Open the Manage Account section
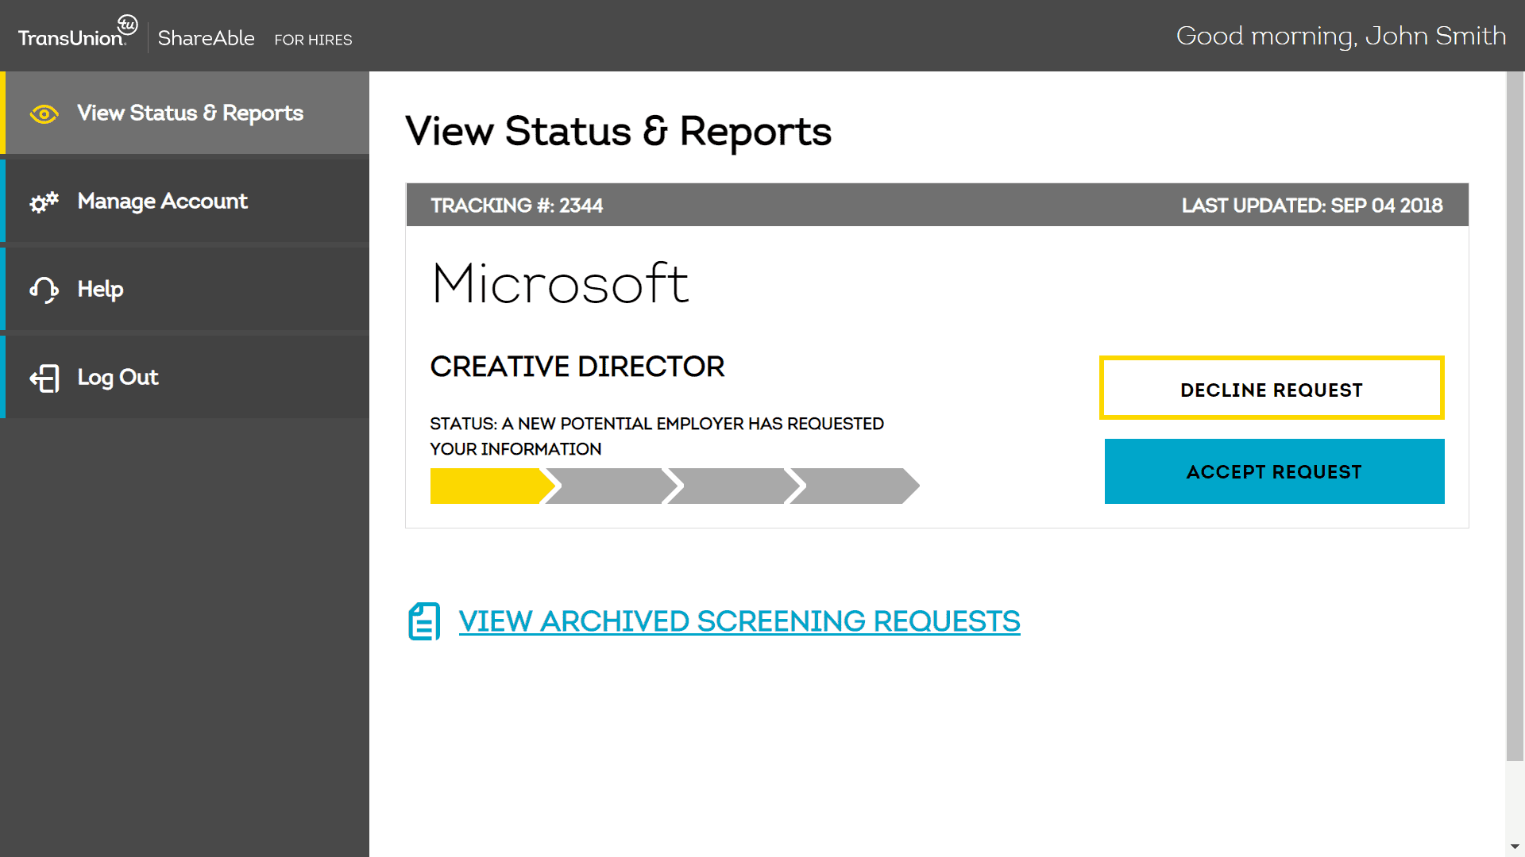1525x857 pixels. (162, 202)
